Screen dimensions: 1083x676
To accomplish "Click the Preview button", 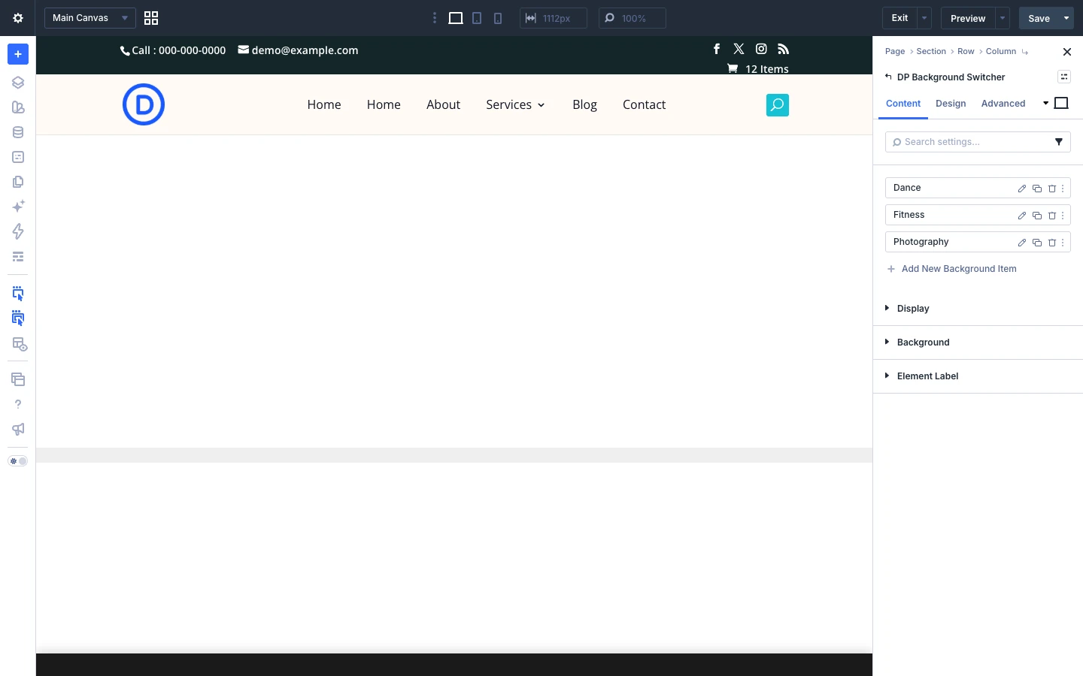I will tap(968, 18).
